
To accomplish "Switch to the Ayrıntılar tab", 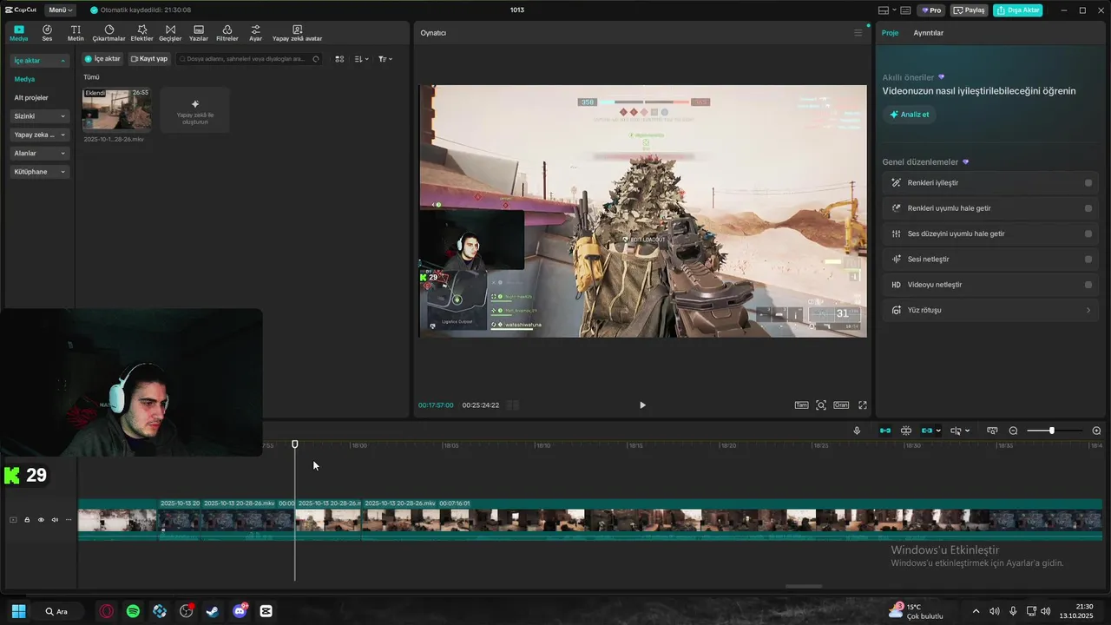I will pyautogui.click(x=928, y=33).
